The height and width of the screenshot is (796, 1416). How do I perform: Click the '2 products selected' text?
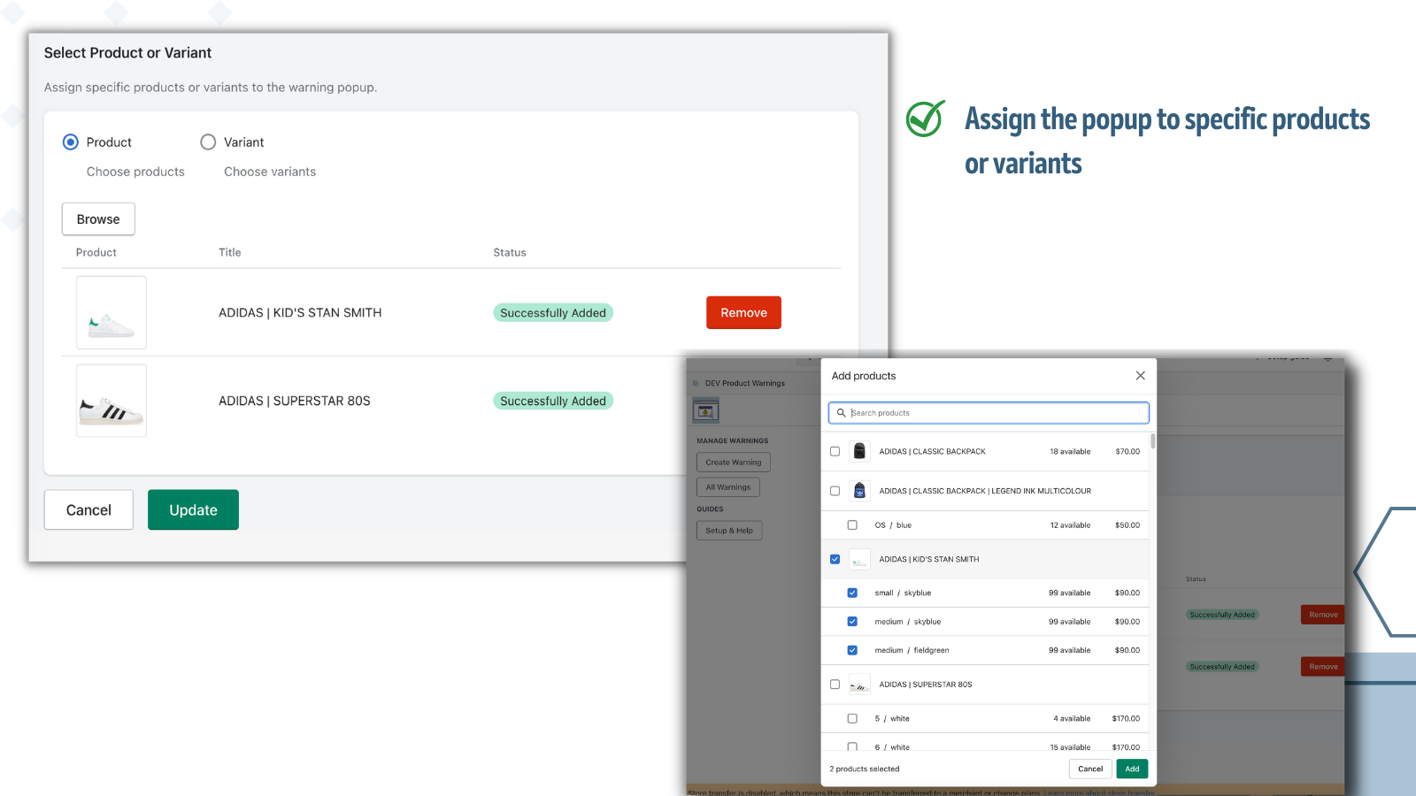(x=865, y=769)
